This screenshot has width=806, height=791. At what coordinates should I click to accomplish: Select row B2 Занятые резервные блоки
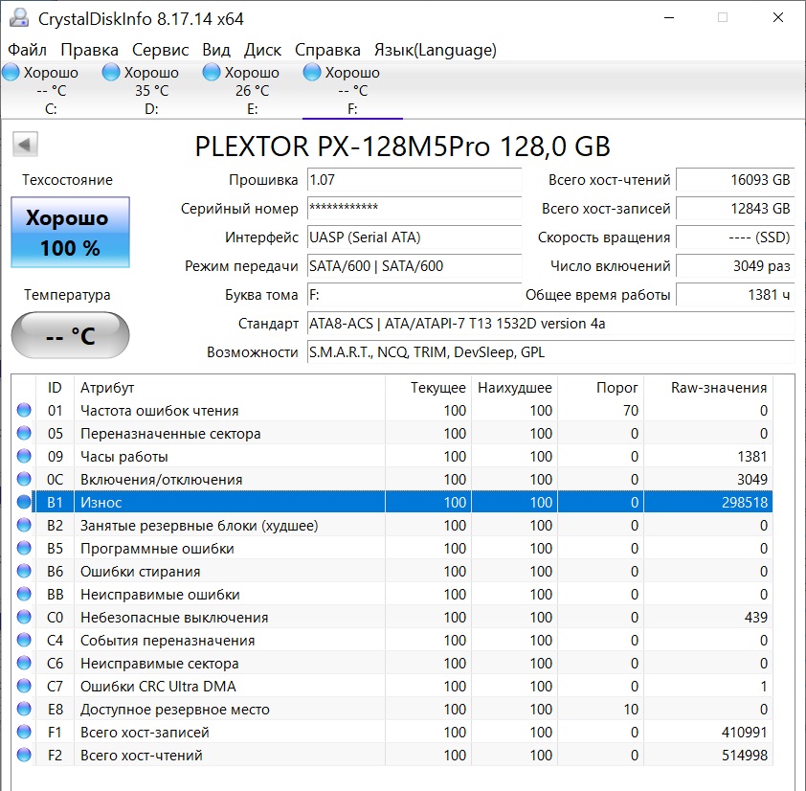(392, 526)
